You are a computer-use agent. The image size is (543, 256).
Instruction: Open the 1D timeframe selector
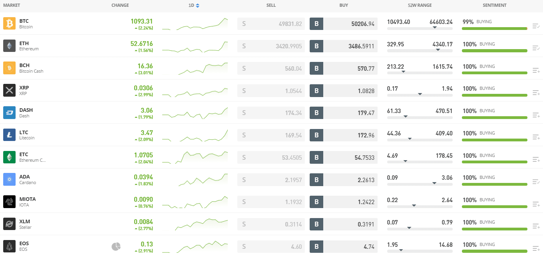(x=192, y=5)
